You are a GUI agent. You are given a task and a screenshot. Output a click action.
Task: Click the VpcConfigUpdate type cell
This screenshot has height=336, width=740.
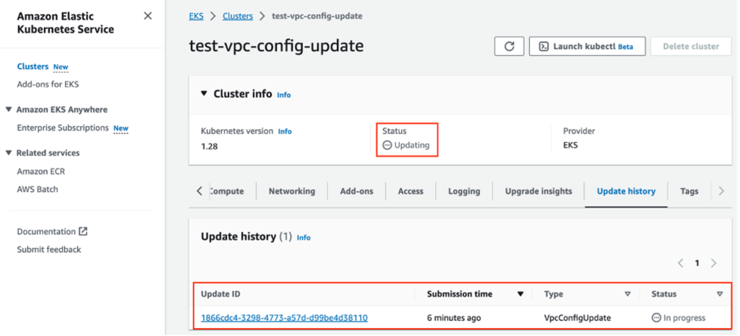(577, 318)
